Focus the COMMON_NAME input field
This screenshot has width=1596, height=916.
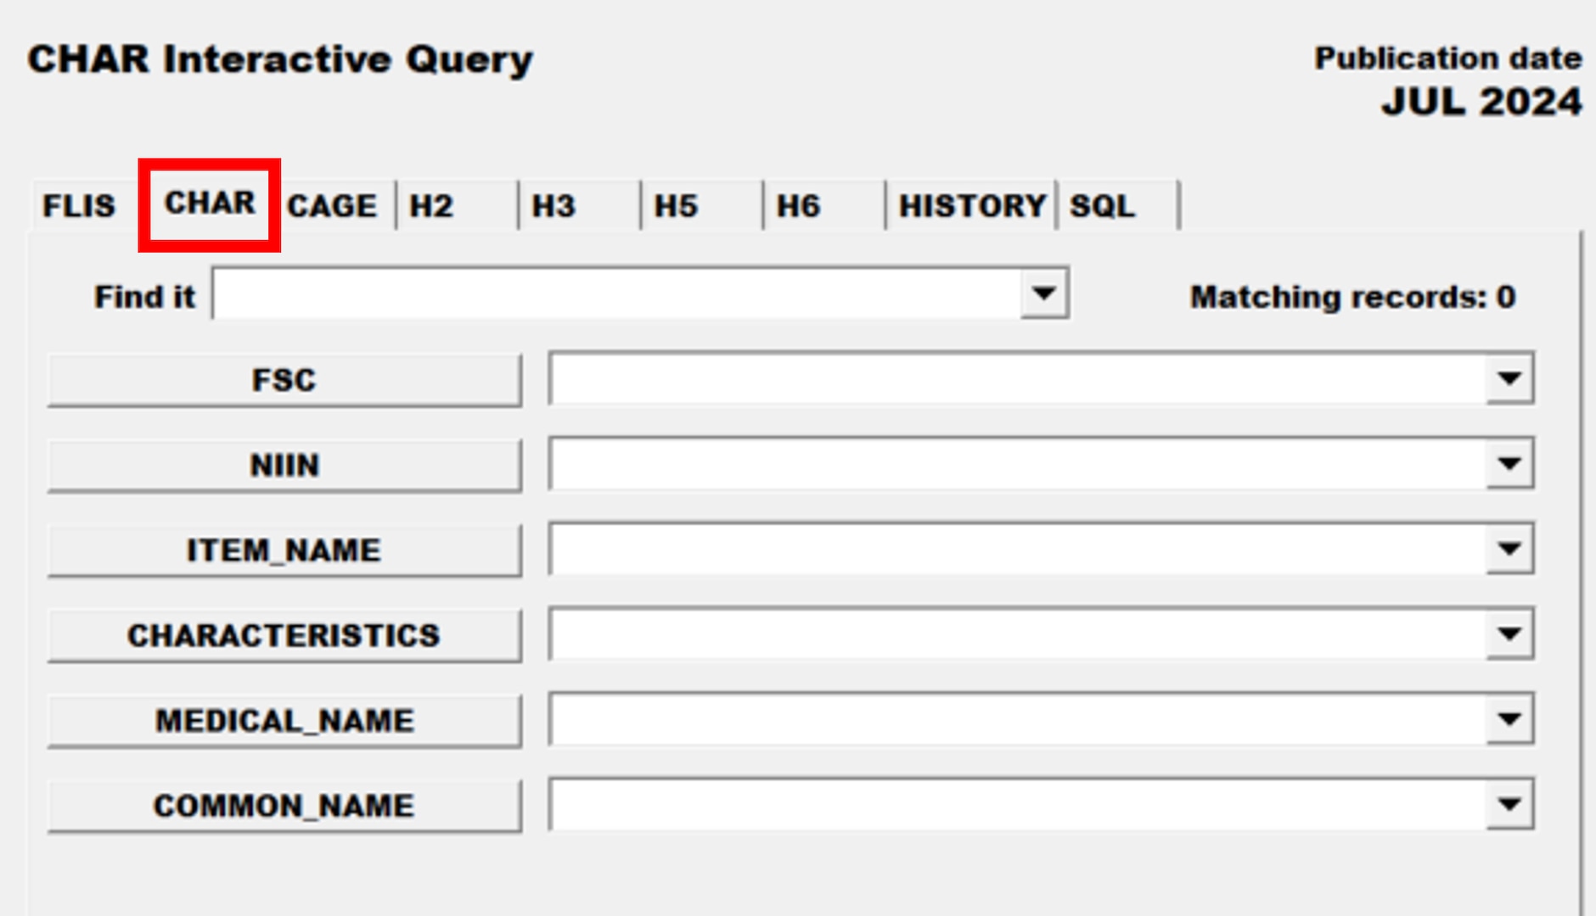[1019, 804]
